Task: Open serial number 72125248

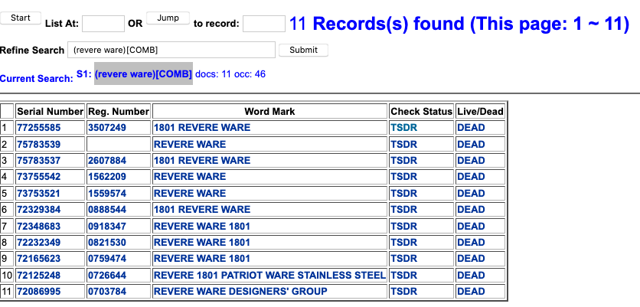Action: coord(39,275)
